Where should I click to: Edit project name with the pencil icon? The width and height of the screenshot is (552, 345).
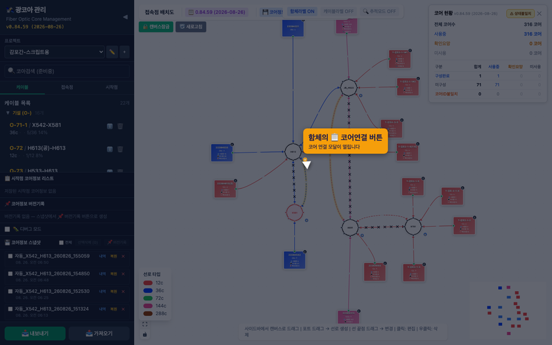112,52
